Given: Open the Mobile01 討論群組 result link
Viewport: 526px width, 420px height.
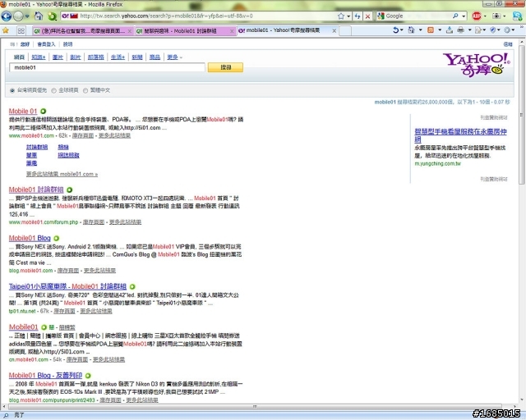Looking at the screenshot, I should pyautogui.click(x=36, y=189).
